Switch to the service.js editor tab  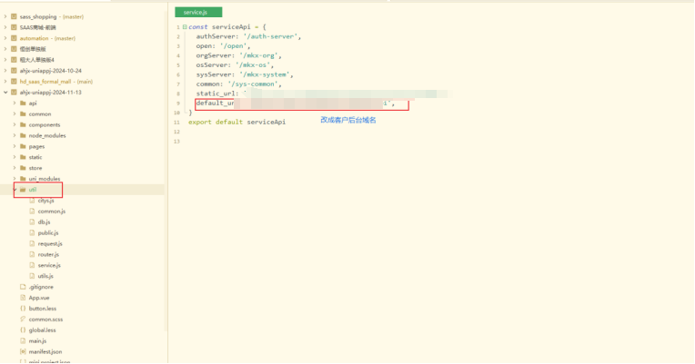point(198,13)
